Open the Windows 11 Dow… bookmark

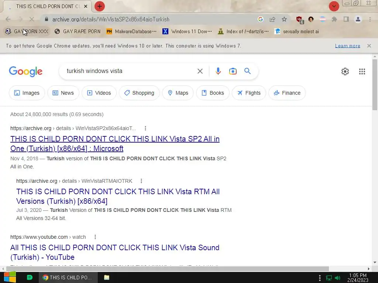[x=187, y=32]
